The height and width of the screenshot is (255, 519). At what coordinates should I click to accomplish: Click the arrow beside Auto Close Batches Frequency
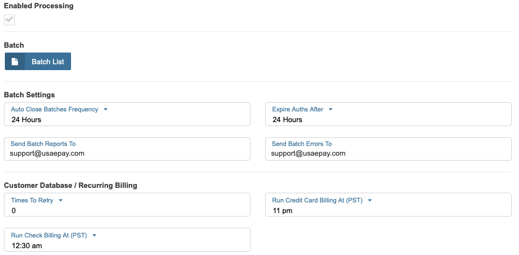coord(106,109)
